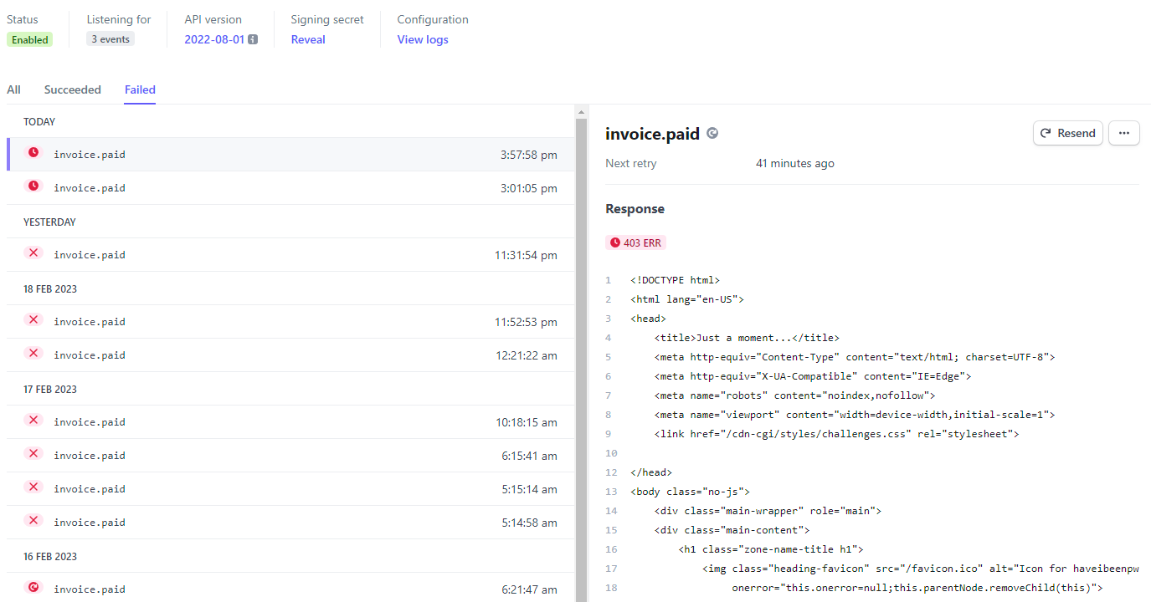Click the API version info icon

(253, 39)
